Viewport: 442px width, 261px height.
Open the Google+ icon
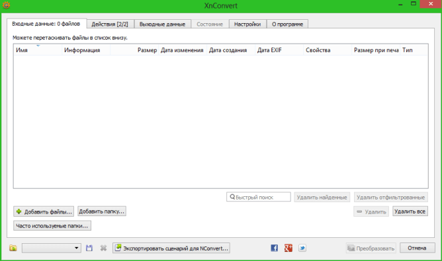tap(288, 248)
